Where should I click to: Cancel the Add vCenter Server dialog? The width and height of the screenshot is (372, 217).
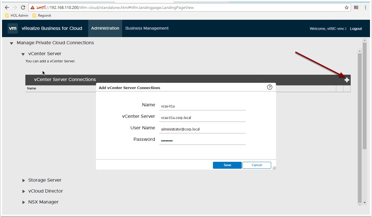(x=257, y=165)
